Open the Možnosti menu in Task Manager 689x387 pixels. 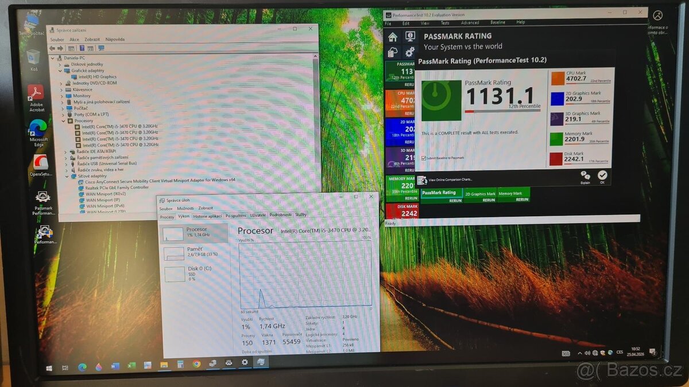tap(185, 208)
